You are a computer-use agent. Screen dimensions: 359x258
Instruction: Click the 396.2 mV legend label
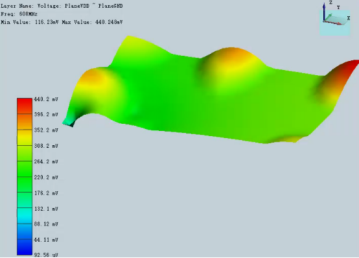click(46, 114)
